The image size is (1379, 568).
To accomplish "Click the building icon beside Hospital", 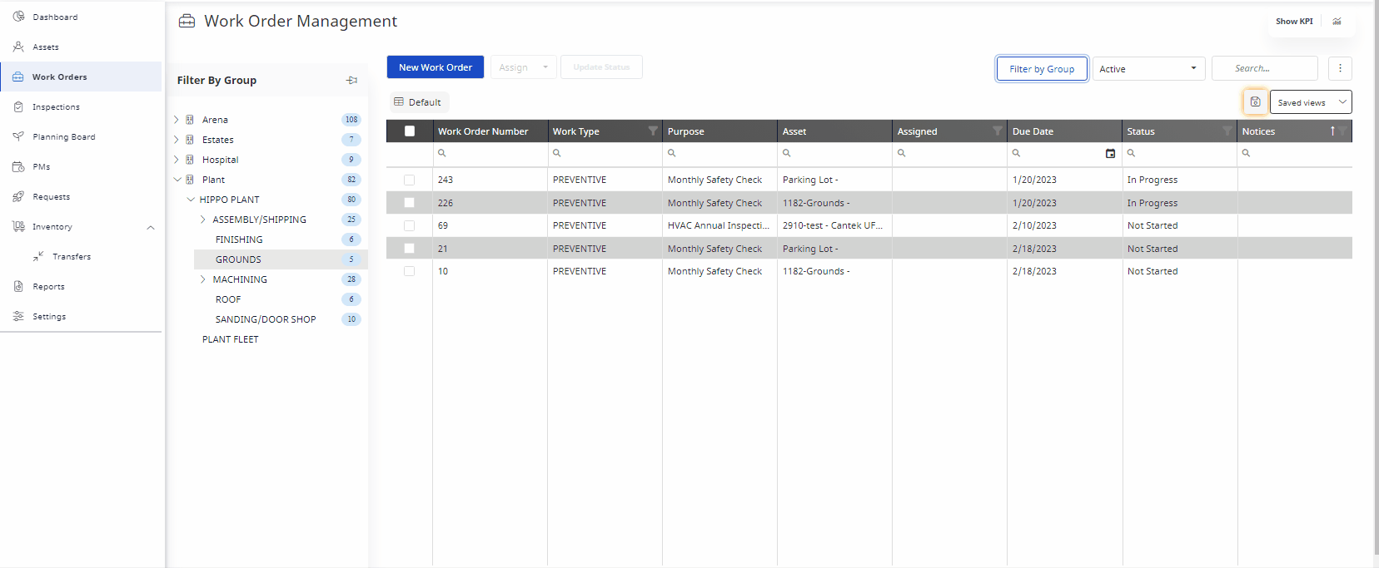I will (190, 160).
